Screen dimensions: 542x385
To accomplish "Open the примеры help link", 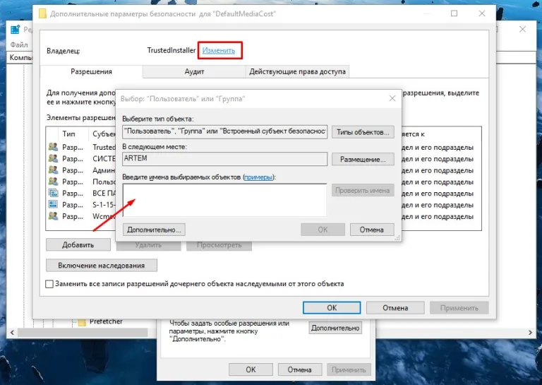I will click(x=258, y=177).
